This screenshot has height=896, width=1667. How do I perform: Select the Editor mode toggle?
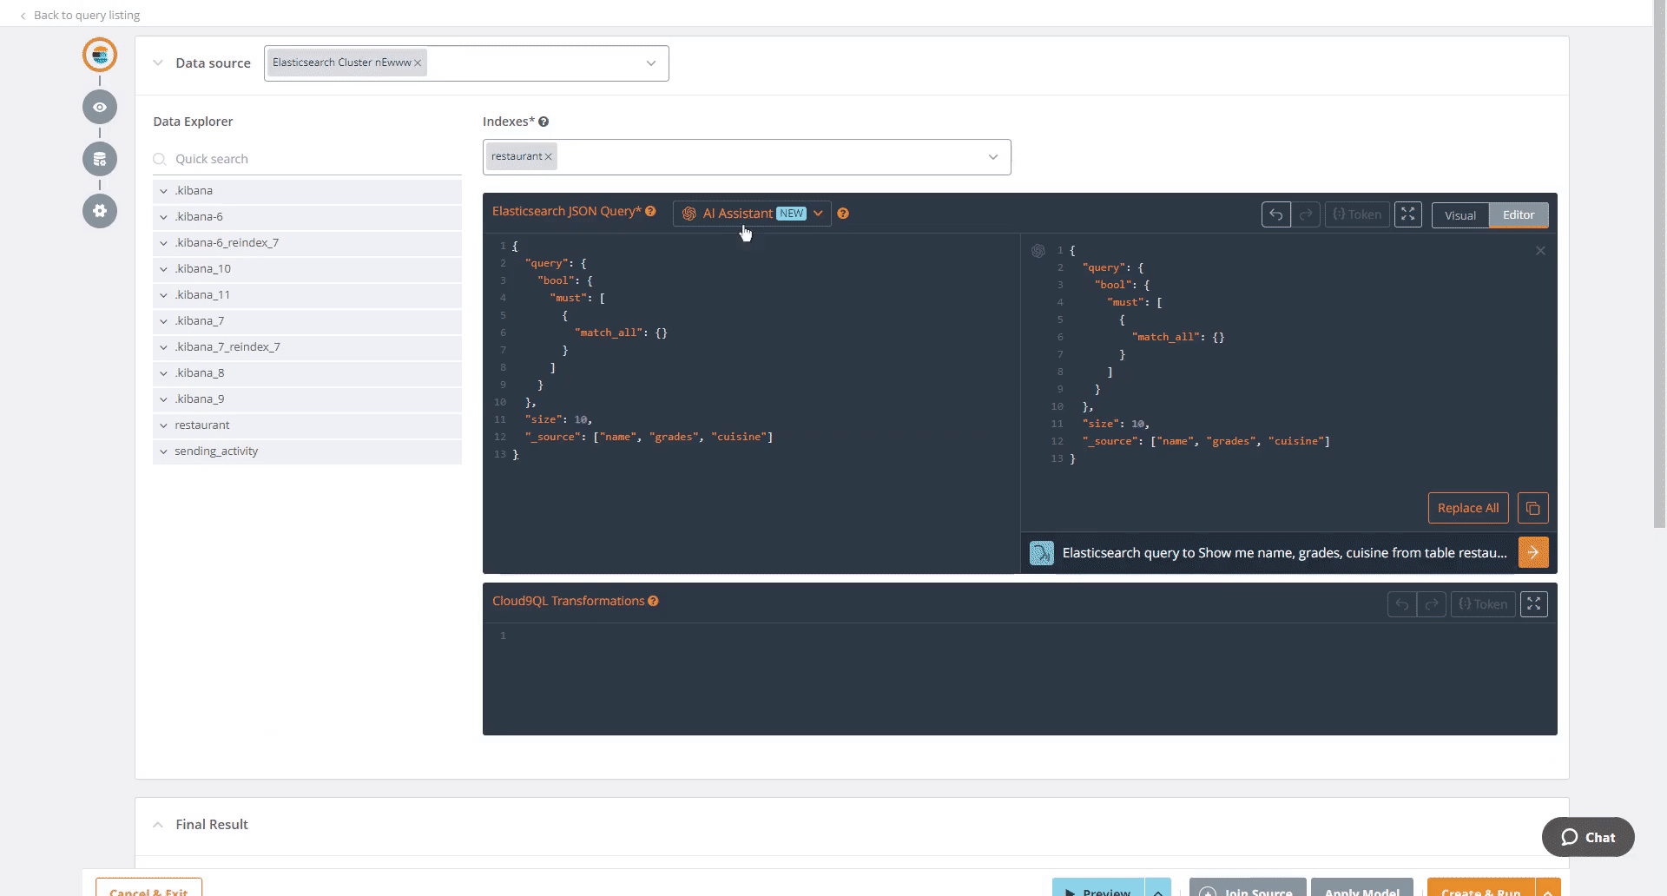[x=1519, y=214]
